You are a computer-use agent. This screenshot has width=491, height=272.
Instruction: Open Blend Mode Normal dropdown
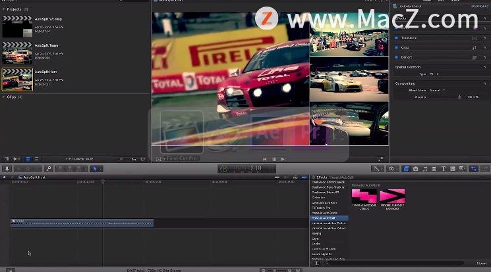point(437,90)
